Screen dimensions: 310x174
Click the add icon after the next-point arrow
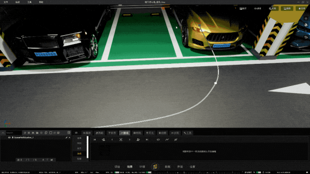pyautogui.click(x=138, y=140)
